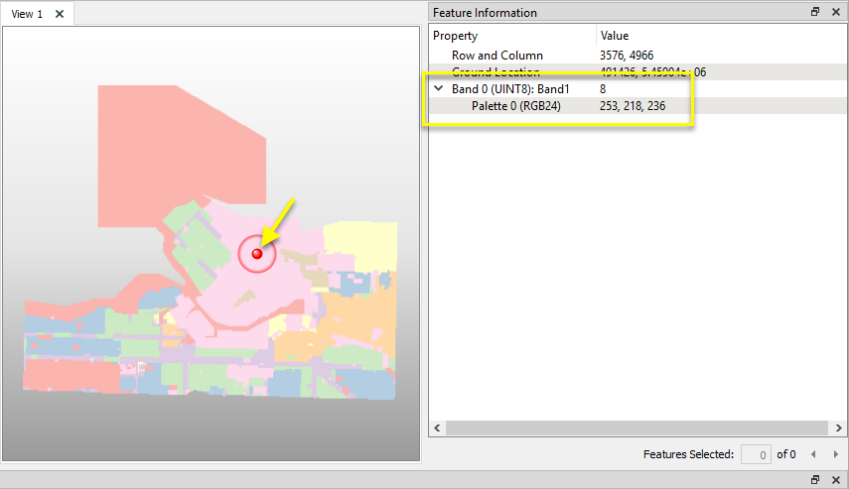Select the Ground Location property row
Screen dimensions: 849x489
495,72
